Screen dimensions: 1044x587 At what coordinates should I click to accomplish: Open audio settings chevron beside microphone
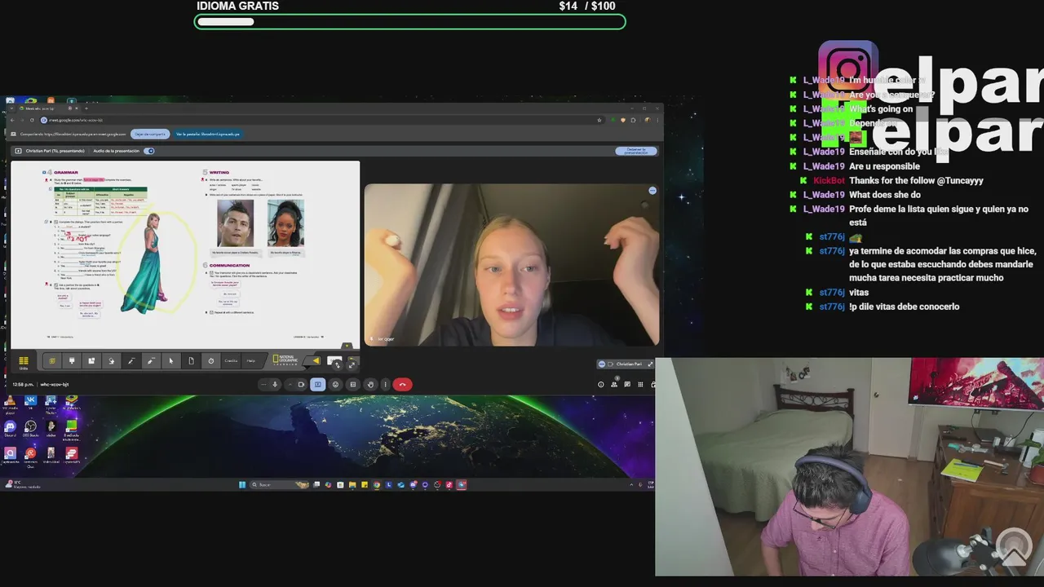263,384
